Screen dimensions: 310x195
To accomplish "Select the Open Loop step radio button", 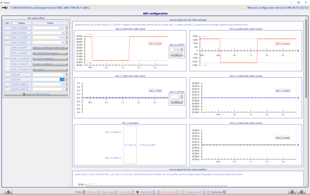I will click(116, 192).
